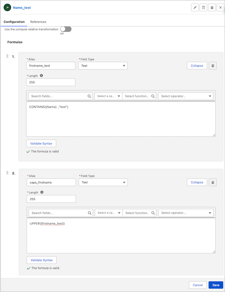Screen dimensions: 225x292
Task: Click the function search magnifier in formula 2
Action: click(x=153, y=213)
